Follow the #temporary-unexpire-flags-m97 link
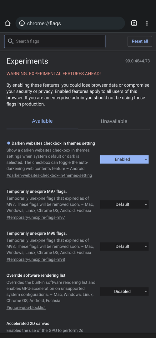This screenshot has width=156, height=338. 36,217
